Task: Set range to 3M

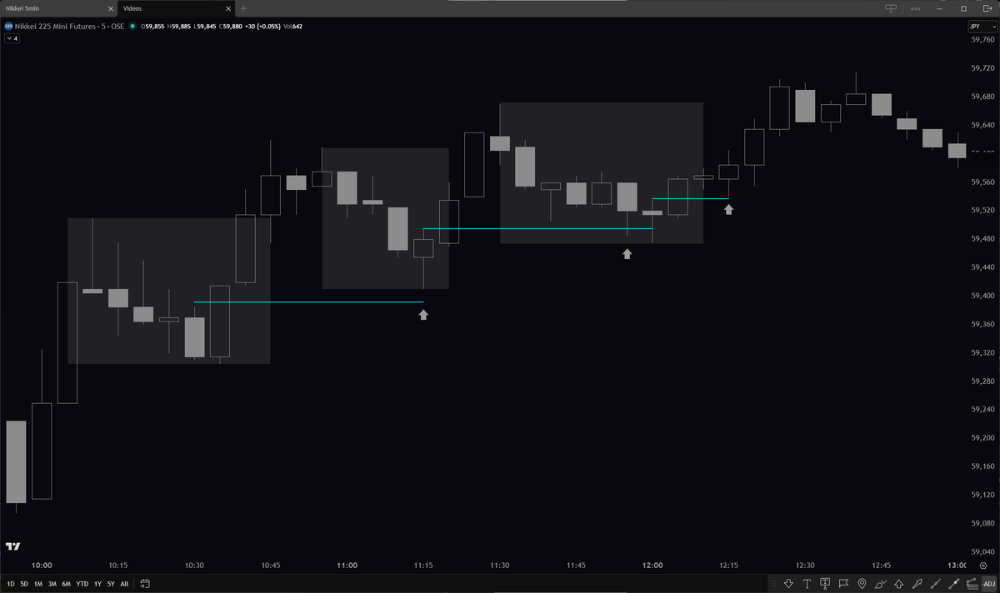Action: pos(52,584)
